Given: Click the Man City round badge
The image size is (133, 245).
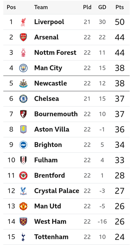Looking at the screenshot, I should click(x=23, y=68).
